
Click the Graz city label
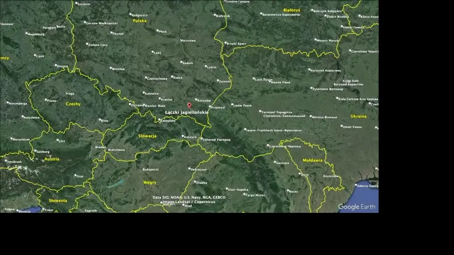click(80, 176)
